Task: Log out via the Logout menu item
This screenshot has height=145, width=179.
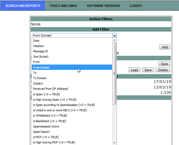Action: (136, 6)
